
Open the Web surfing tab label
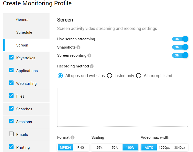(x=27, y=84)
